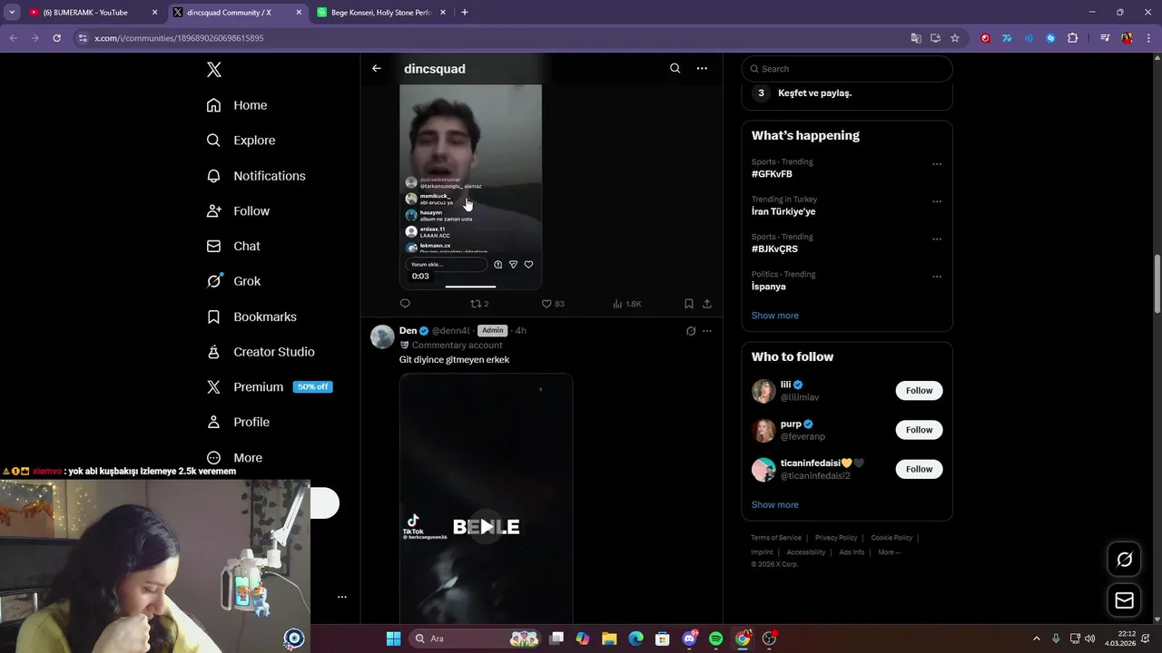This screenshot has width=1162, height=653.
Task: Show more under Who to follow
Action: (x=774, y=505)
